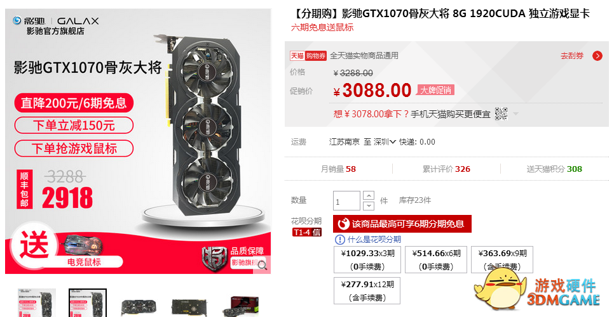Screen dimensions: 614x317
Task: Open the 深圳 delivery destination dropdown
Action: pos(385,142)
